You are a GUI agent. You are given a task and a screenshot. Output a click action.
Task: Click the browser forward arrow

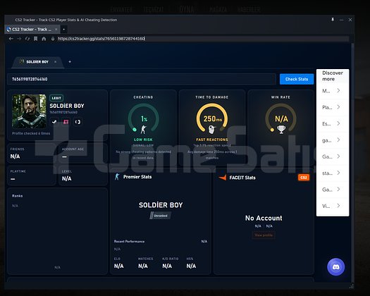pyautogui.click(x=19, y=39)
